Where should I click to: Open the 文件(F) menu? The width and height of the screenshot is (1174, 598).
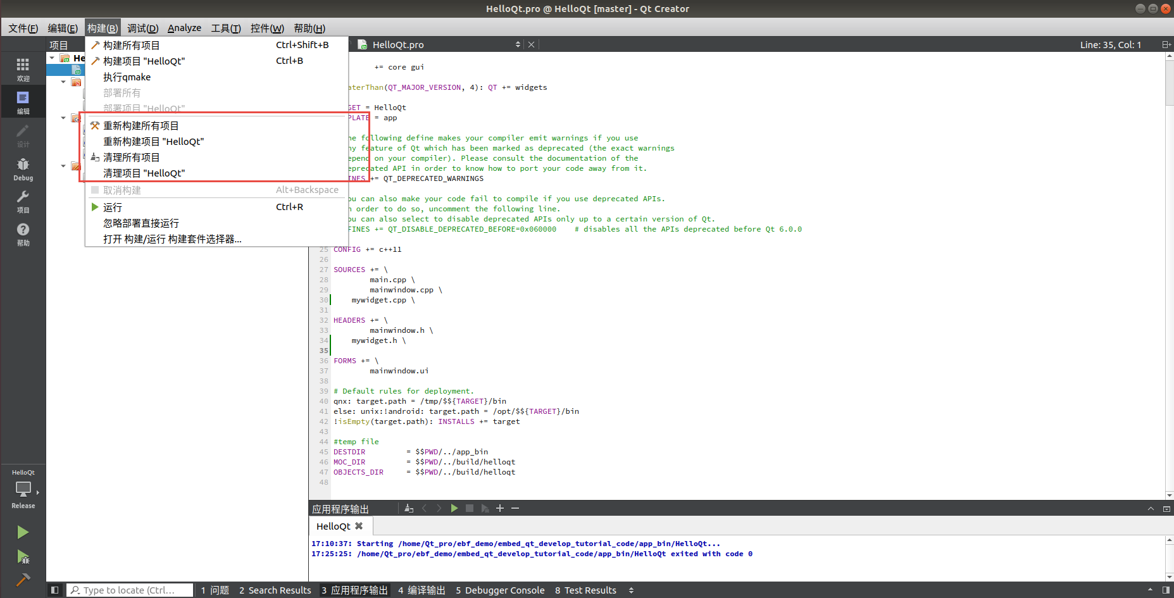click(23, 28)
